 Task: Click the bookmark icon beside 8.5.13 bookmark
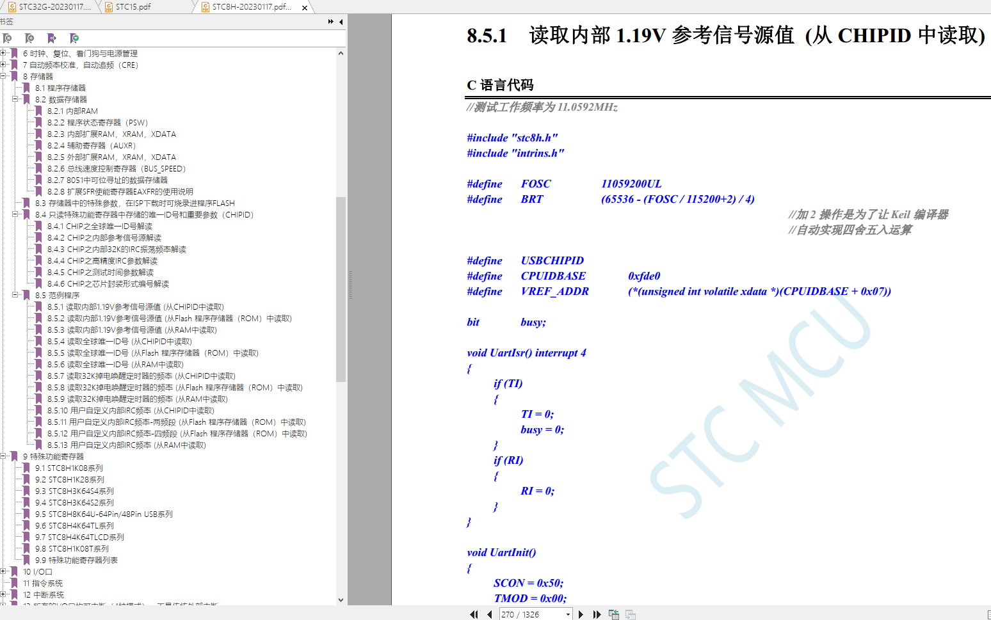click(x=39, y=445)
